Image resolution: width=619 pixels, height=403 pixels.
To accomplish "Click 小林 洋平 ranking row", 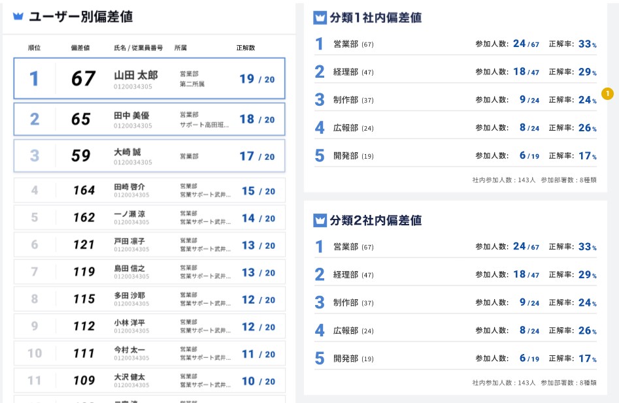I will 149,326.
